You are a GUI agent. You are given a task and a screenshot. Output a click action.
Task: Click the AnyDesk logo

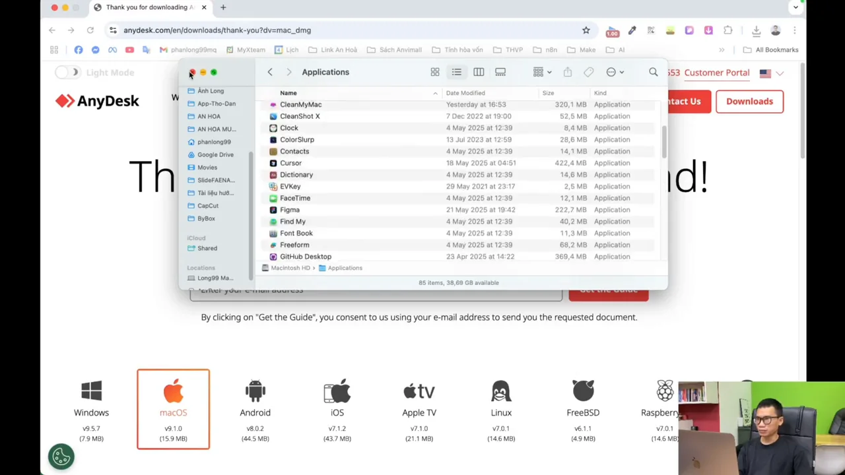point(97,101)
